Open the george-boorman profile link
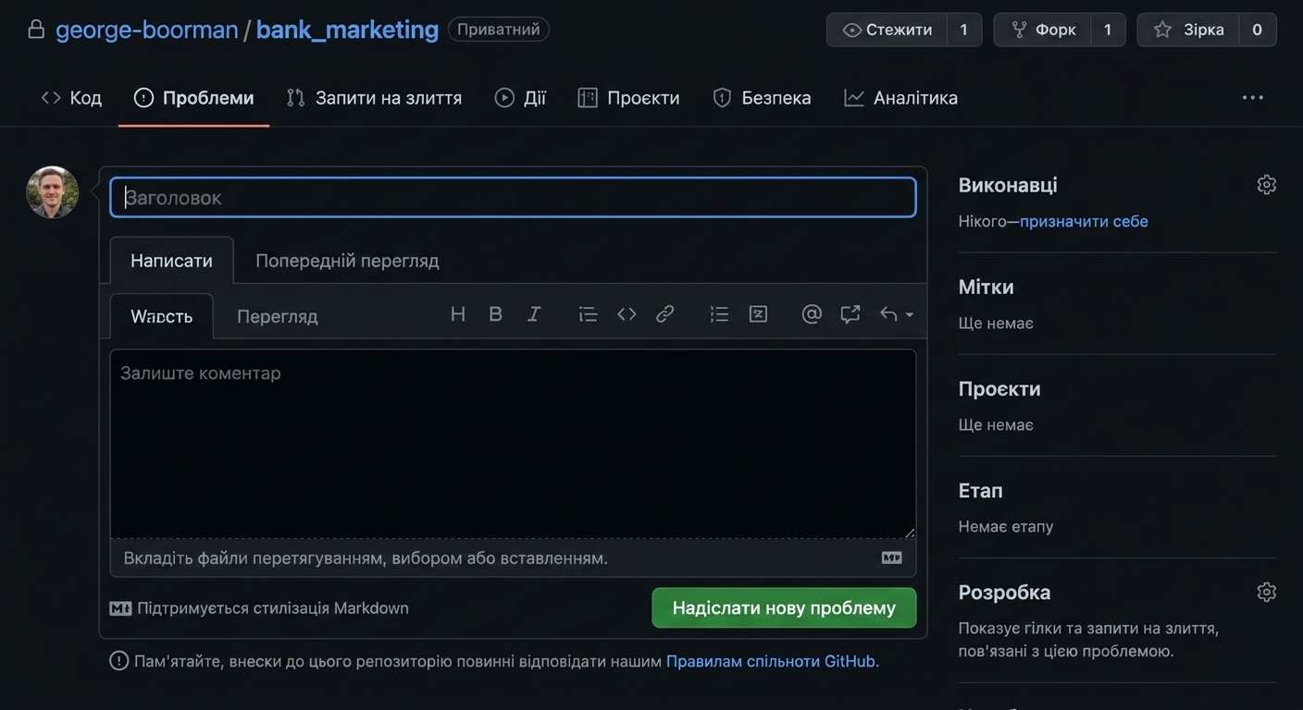The height and width of the screenshot is (710, 1303). tap(147, 30)
